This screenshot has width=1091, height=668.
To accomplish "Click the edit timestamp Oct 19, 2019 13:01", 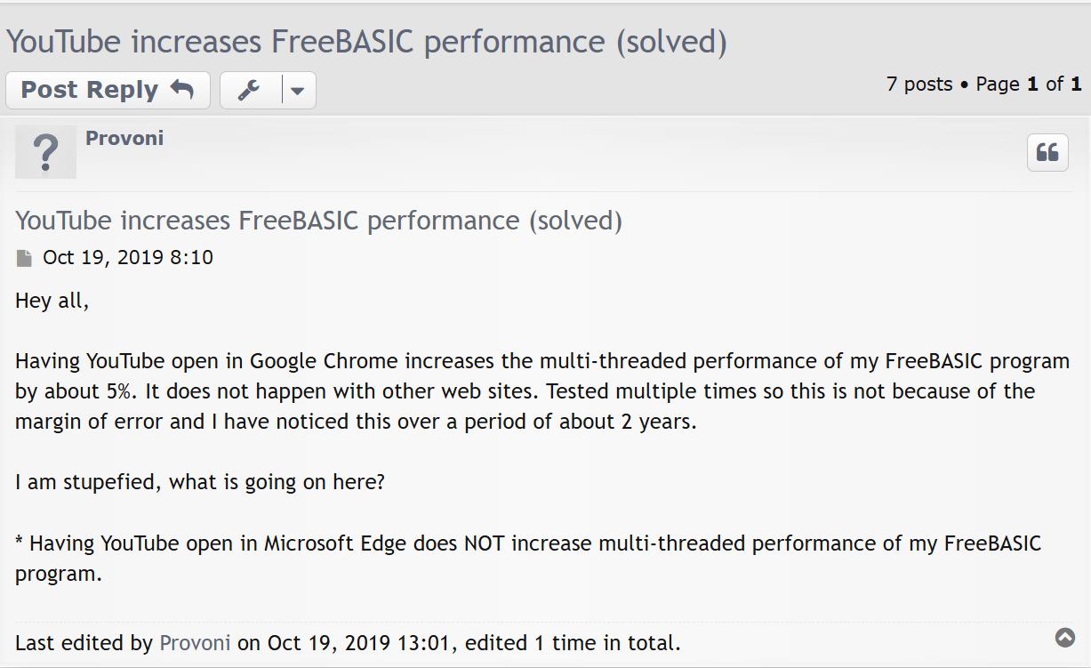I will pos(360,642).
